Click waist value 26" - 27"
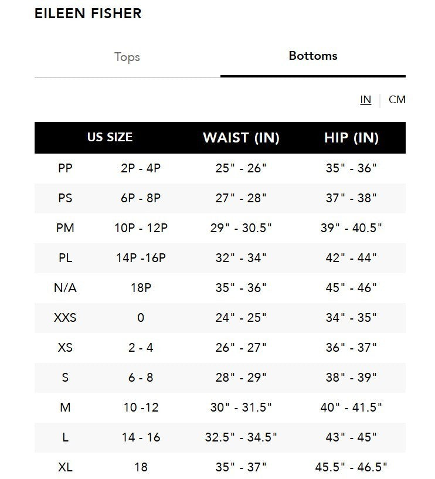 241,348
